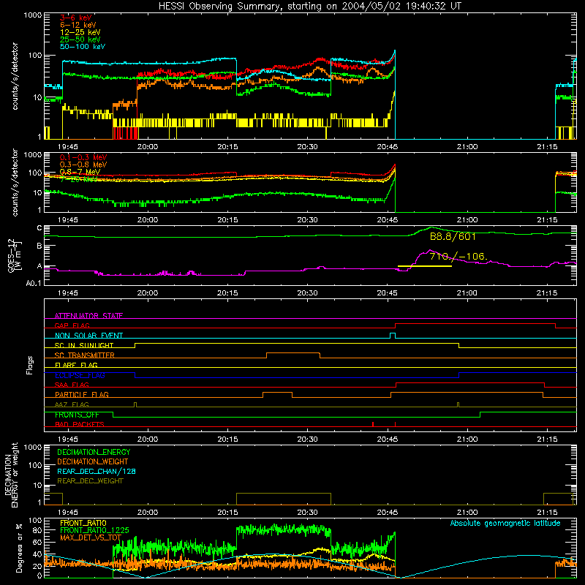Click the REAR_DEC_CHAN/128 legend label
Image resolution: width=585 pixels, height=585 pixels.
point(97,471)
